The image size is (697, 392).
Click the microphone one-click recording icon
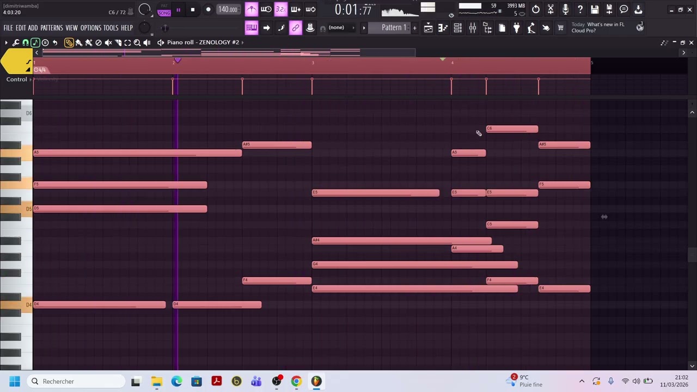point(565,9)
